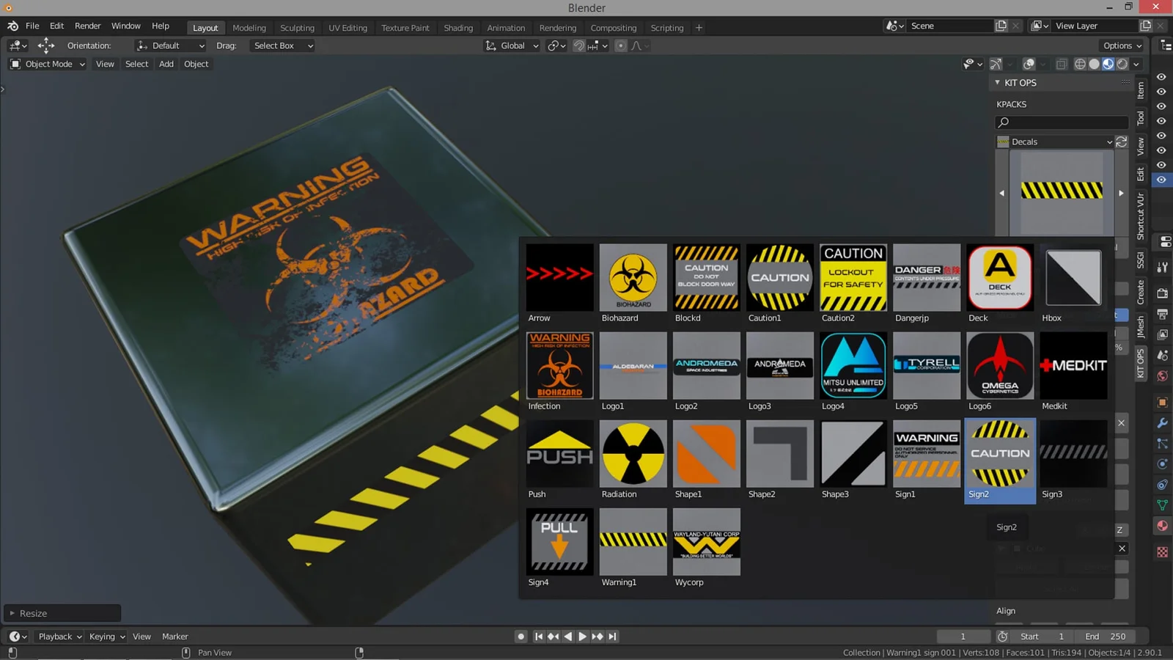The height and width of the screenshot is (660, 1173).
Task: Switch to the Shading workspace tab
Action: 458,28
